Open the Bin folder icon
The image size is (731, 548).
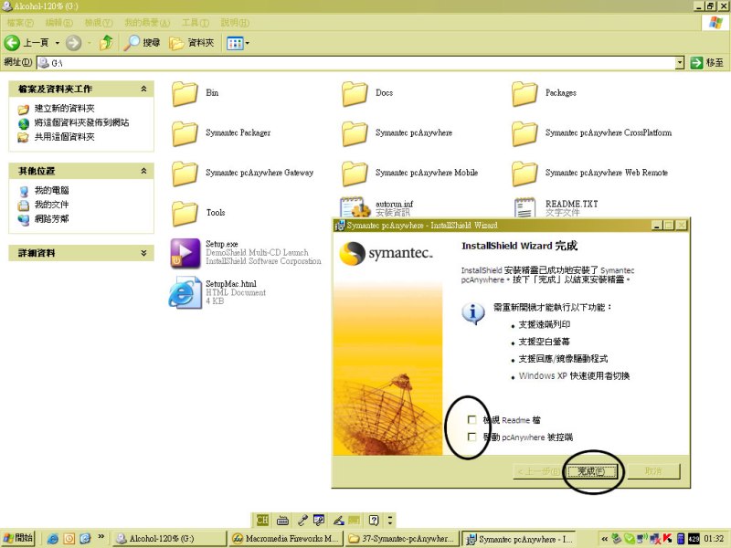185,94
